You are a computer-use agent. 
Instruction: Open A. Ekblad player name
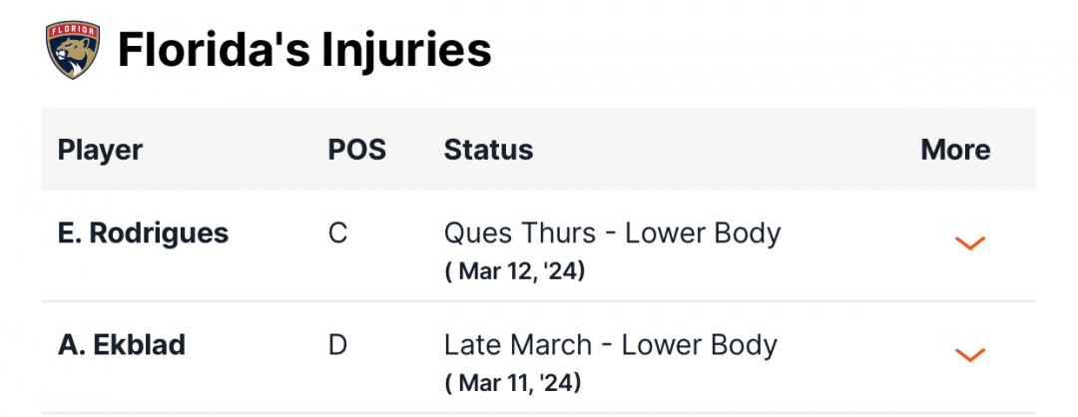point(122,345)
